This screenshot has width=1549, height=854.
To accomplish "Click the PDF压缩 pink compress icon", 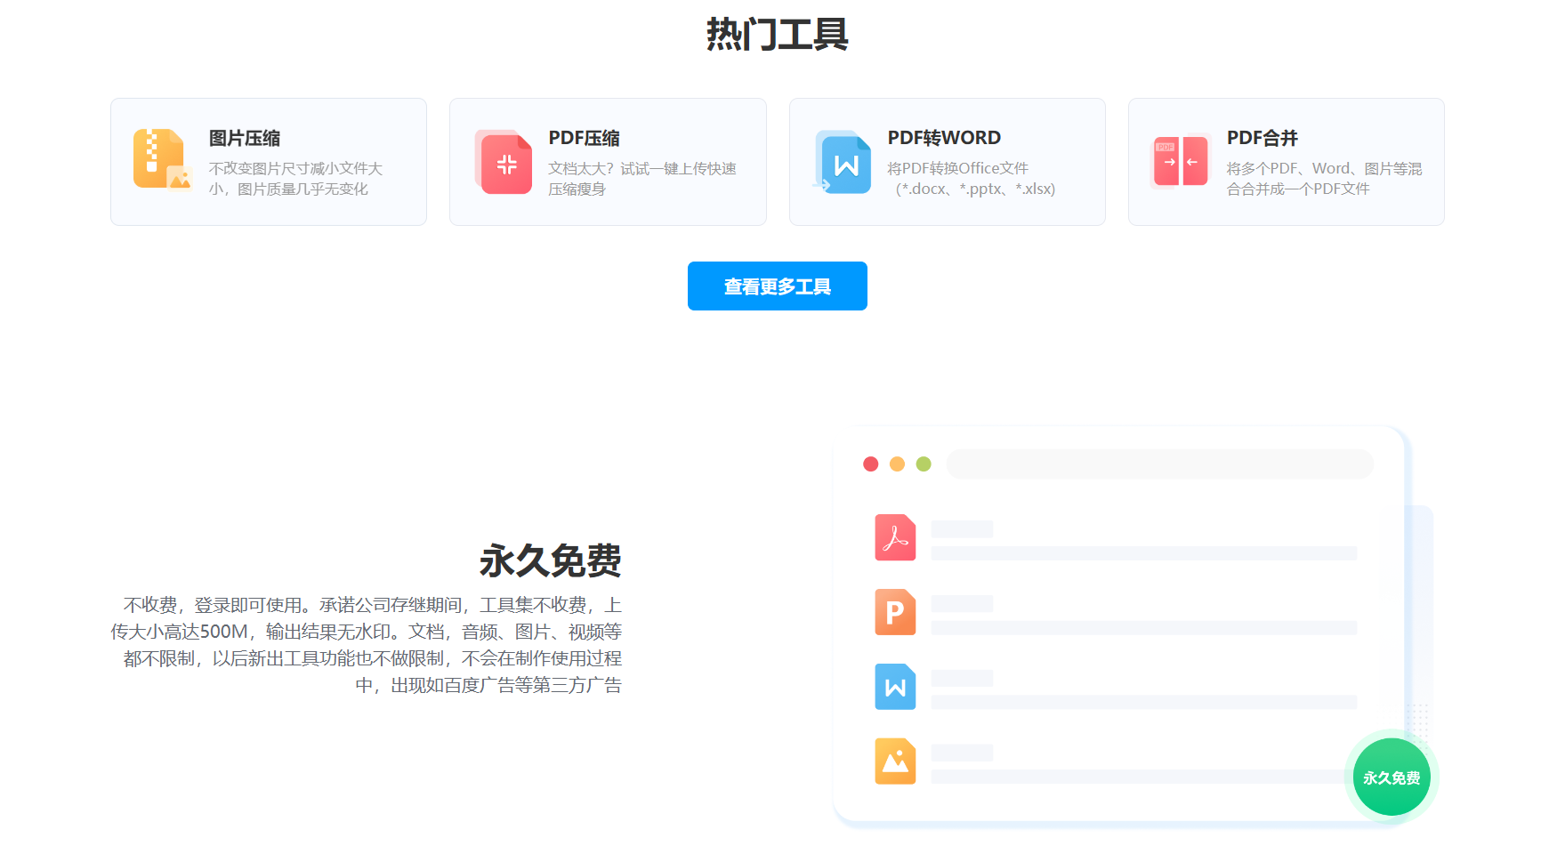I will tap(503, 162).
